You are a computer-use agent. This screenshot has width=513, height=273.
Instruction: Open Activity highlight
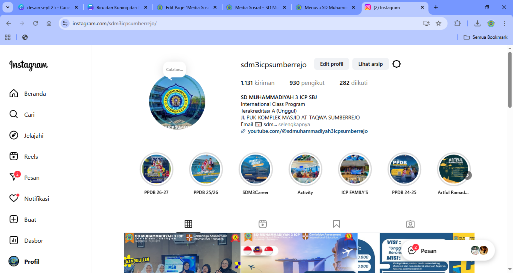click(x=305, y=174)
